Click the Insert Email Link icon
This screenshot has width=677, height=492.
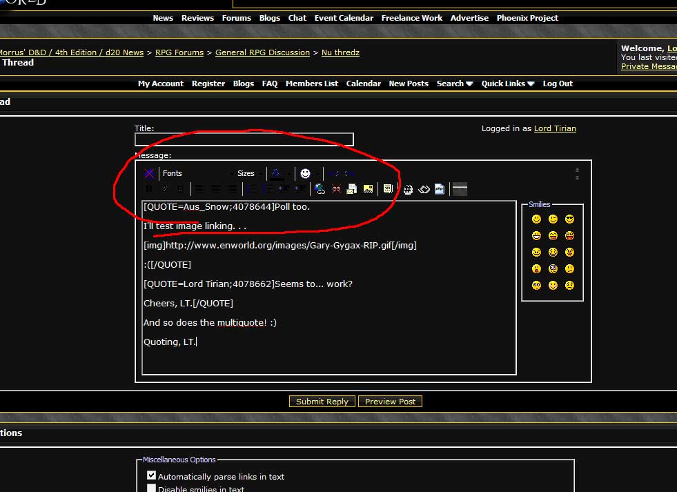352,188
